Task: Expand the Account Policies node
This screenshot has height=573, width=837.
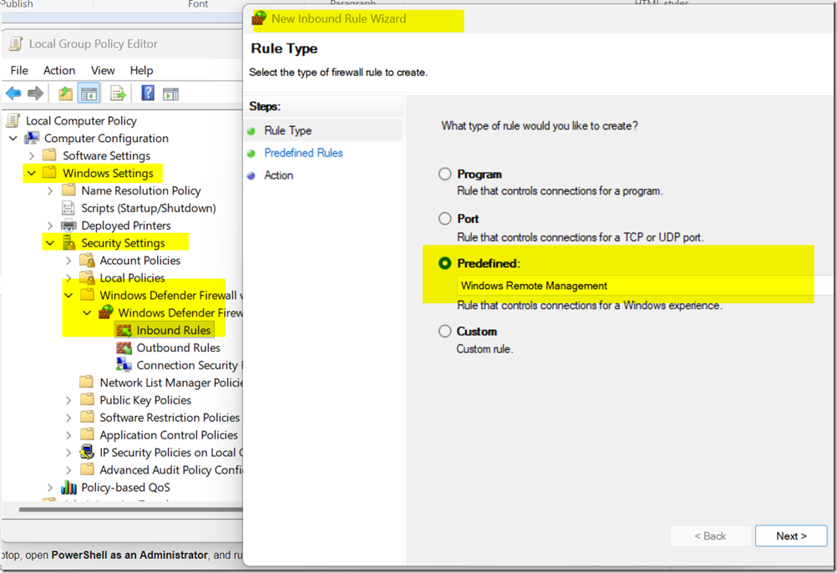Action: [x=68, y=261]
